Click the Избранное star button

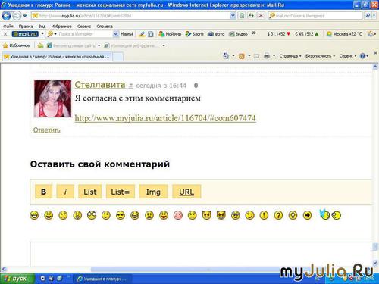tap(16, 45)
